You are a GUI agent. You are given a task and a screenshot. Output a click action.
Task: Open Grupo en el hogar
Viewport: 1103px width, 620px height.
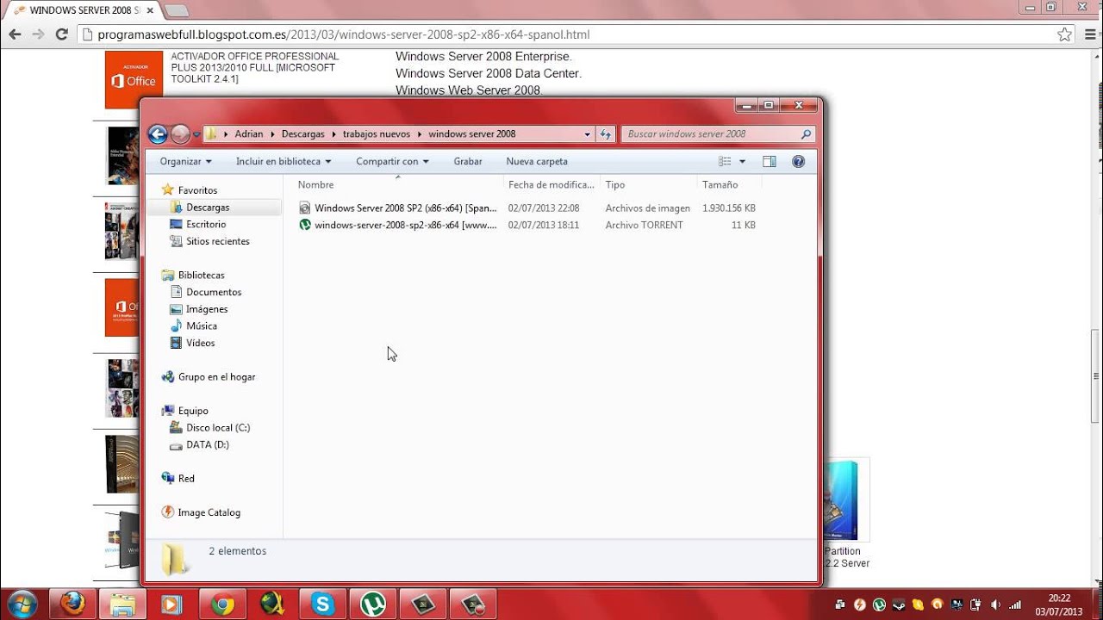coord(216,377)
